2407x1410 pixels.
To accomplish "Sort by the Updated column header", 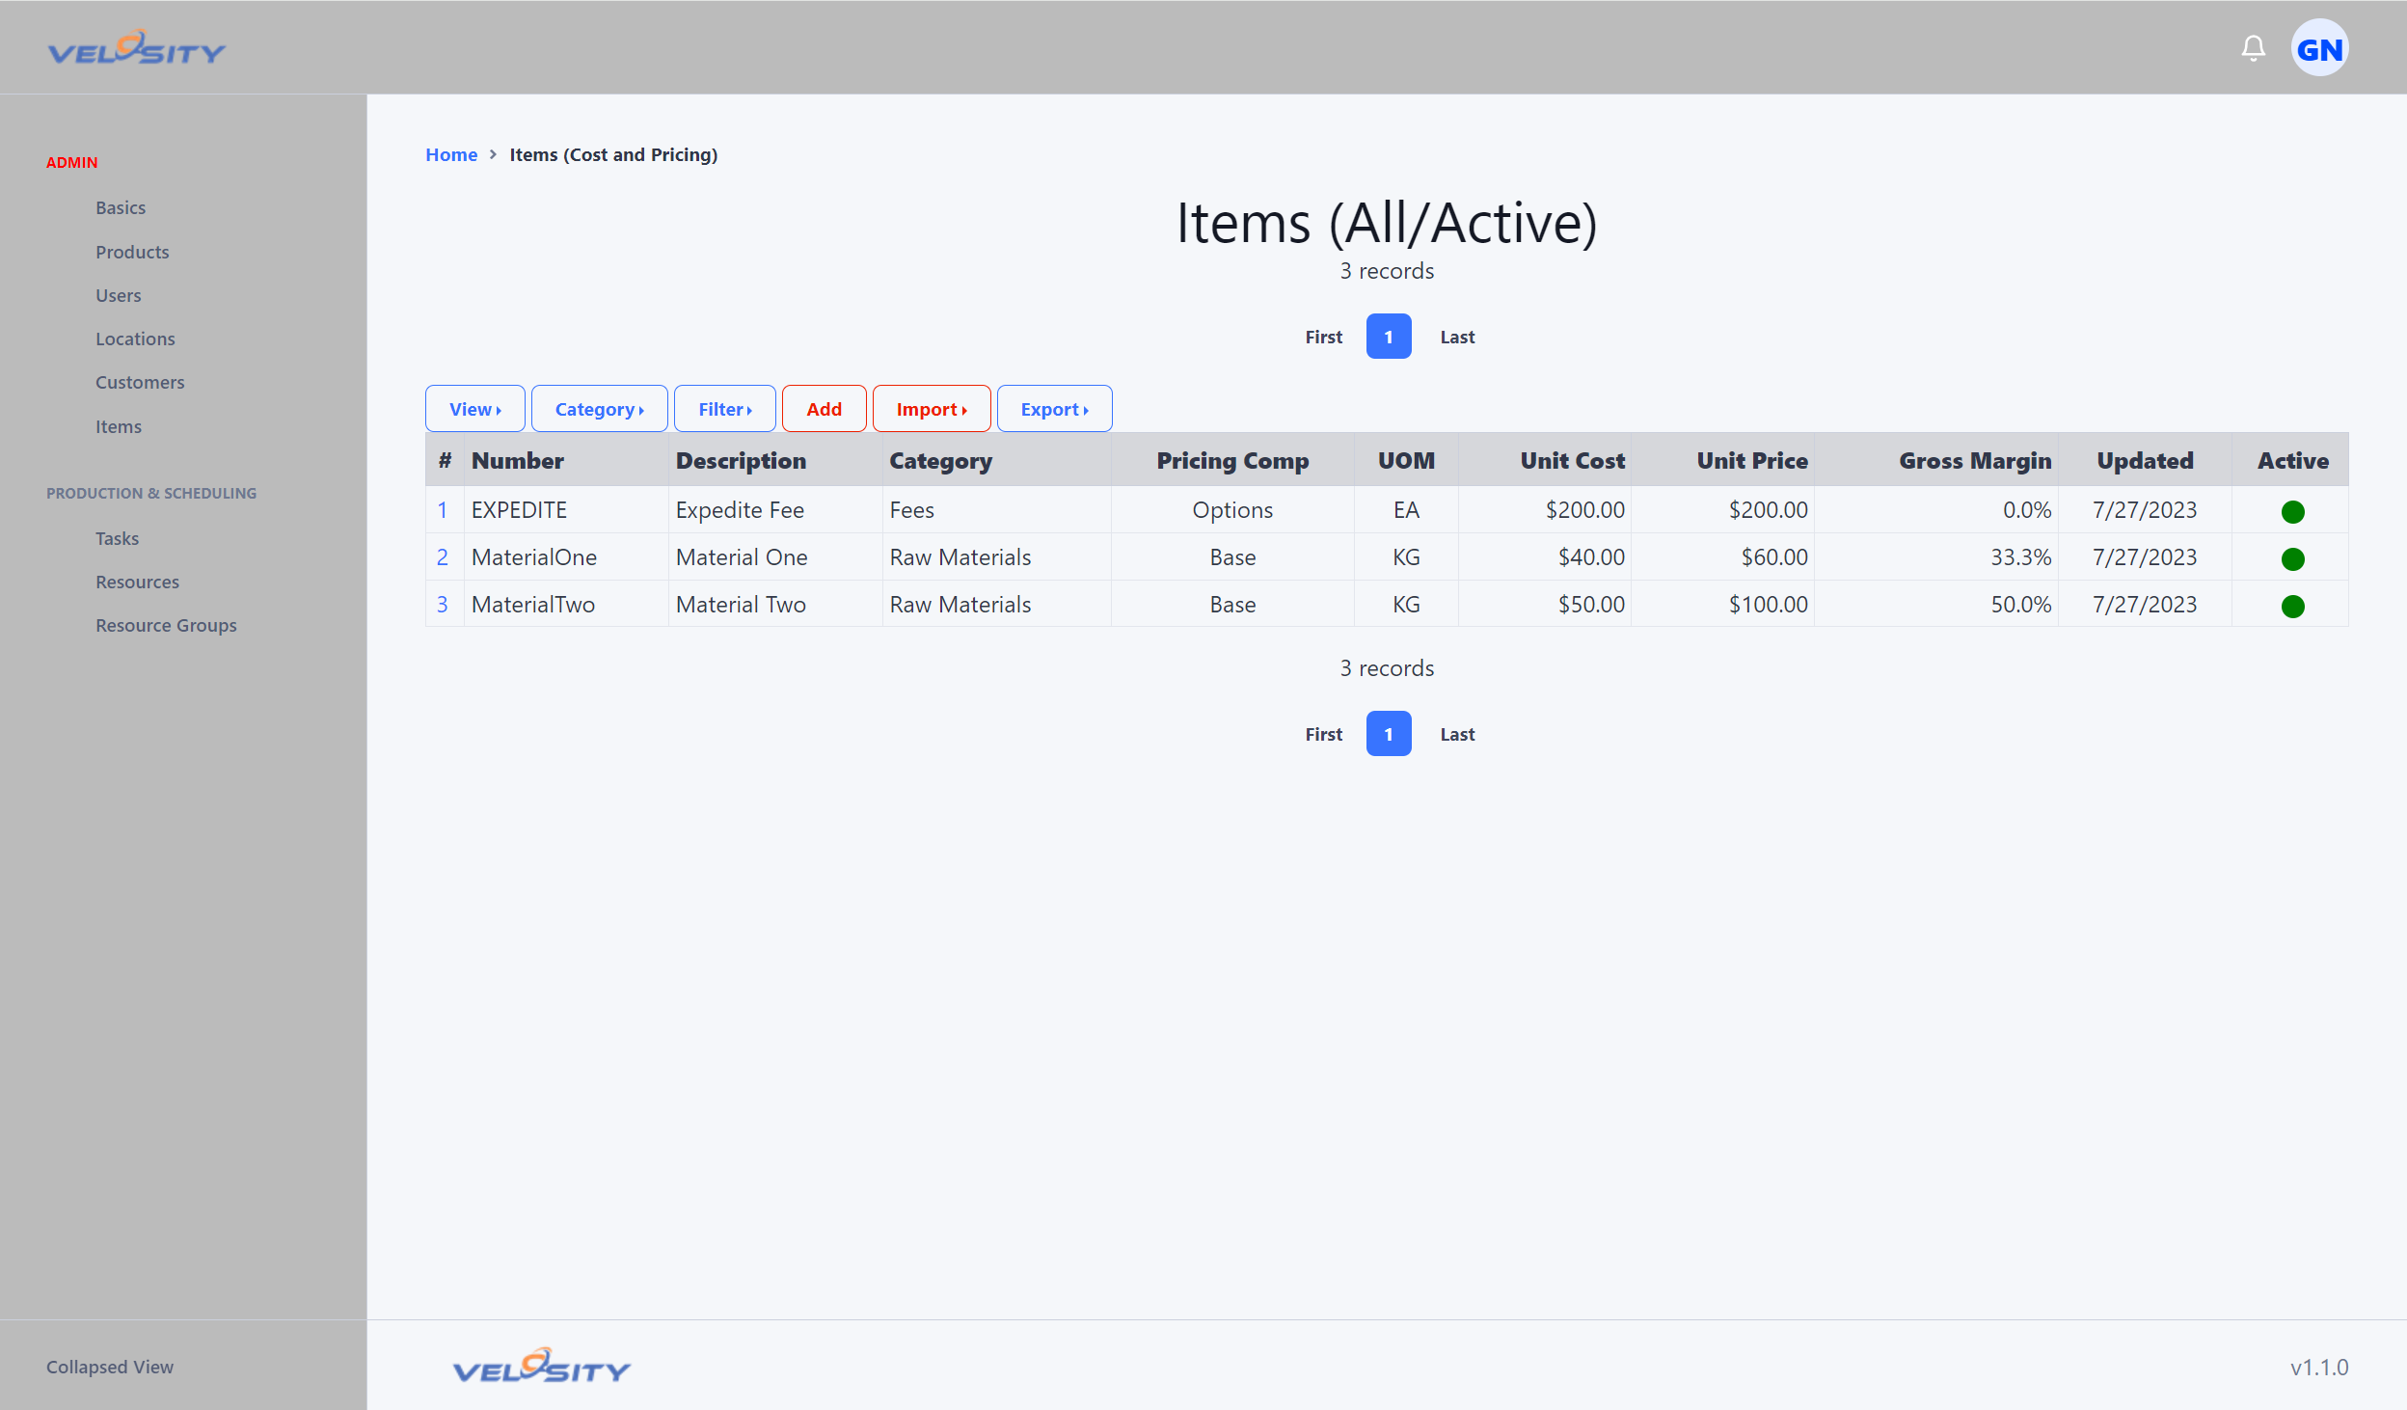I will point(2145,461).
